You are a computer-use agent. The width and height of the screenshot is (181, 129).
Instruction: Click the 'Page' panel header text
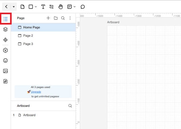tap(21, 18)
